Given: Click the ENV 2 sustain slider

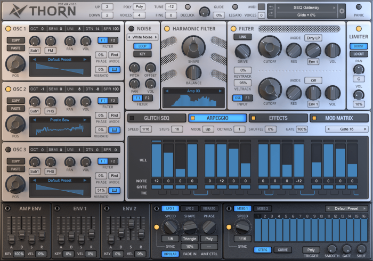Looking at the screenshot, I should click(131, 223).
